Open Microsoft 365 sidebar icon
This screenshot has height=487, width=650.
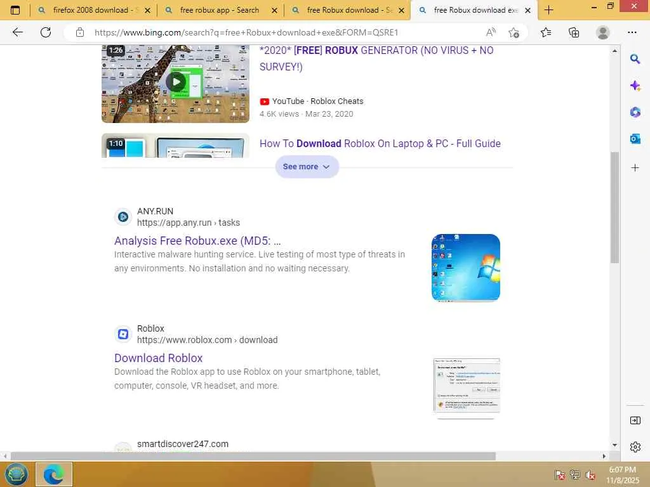pos(635,112)
